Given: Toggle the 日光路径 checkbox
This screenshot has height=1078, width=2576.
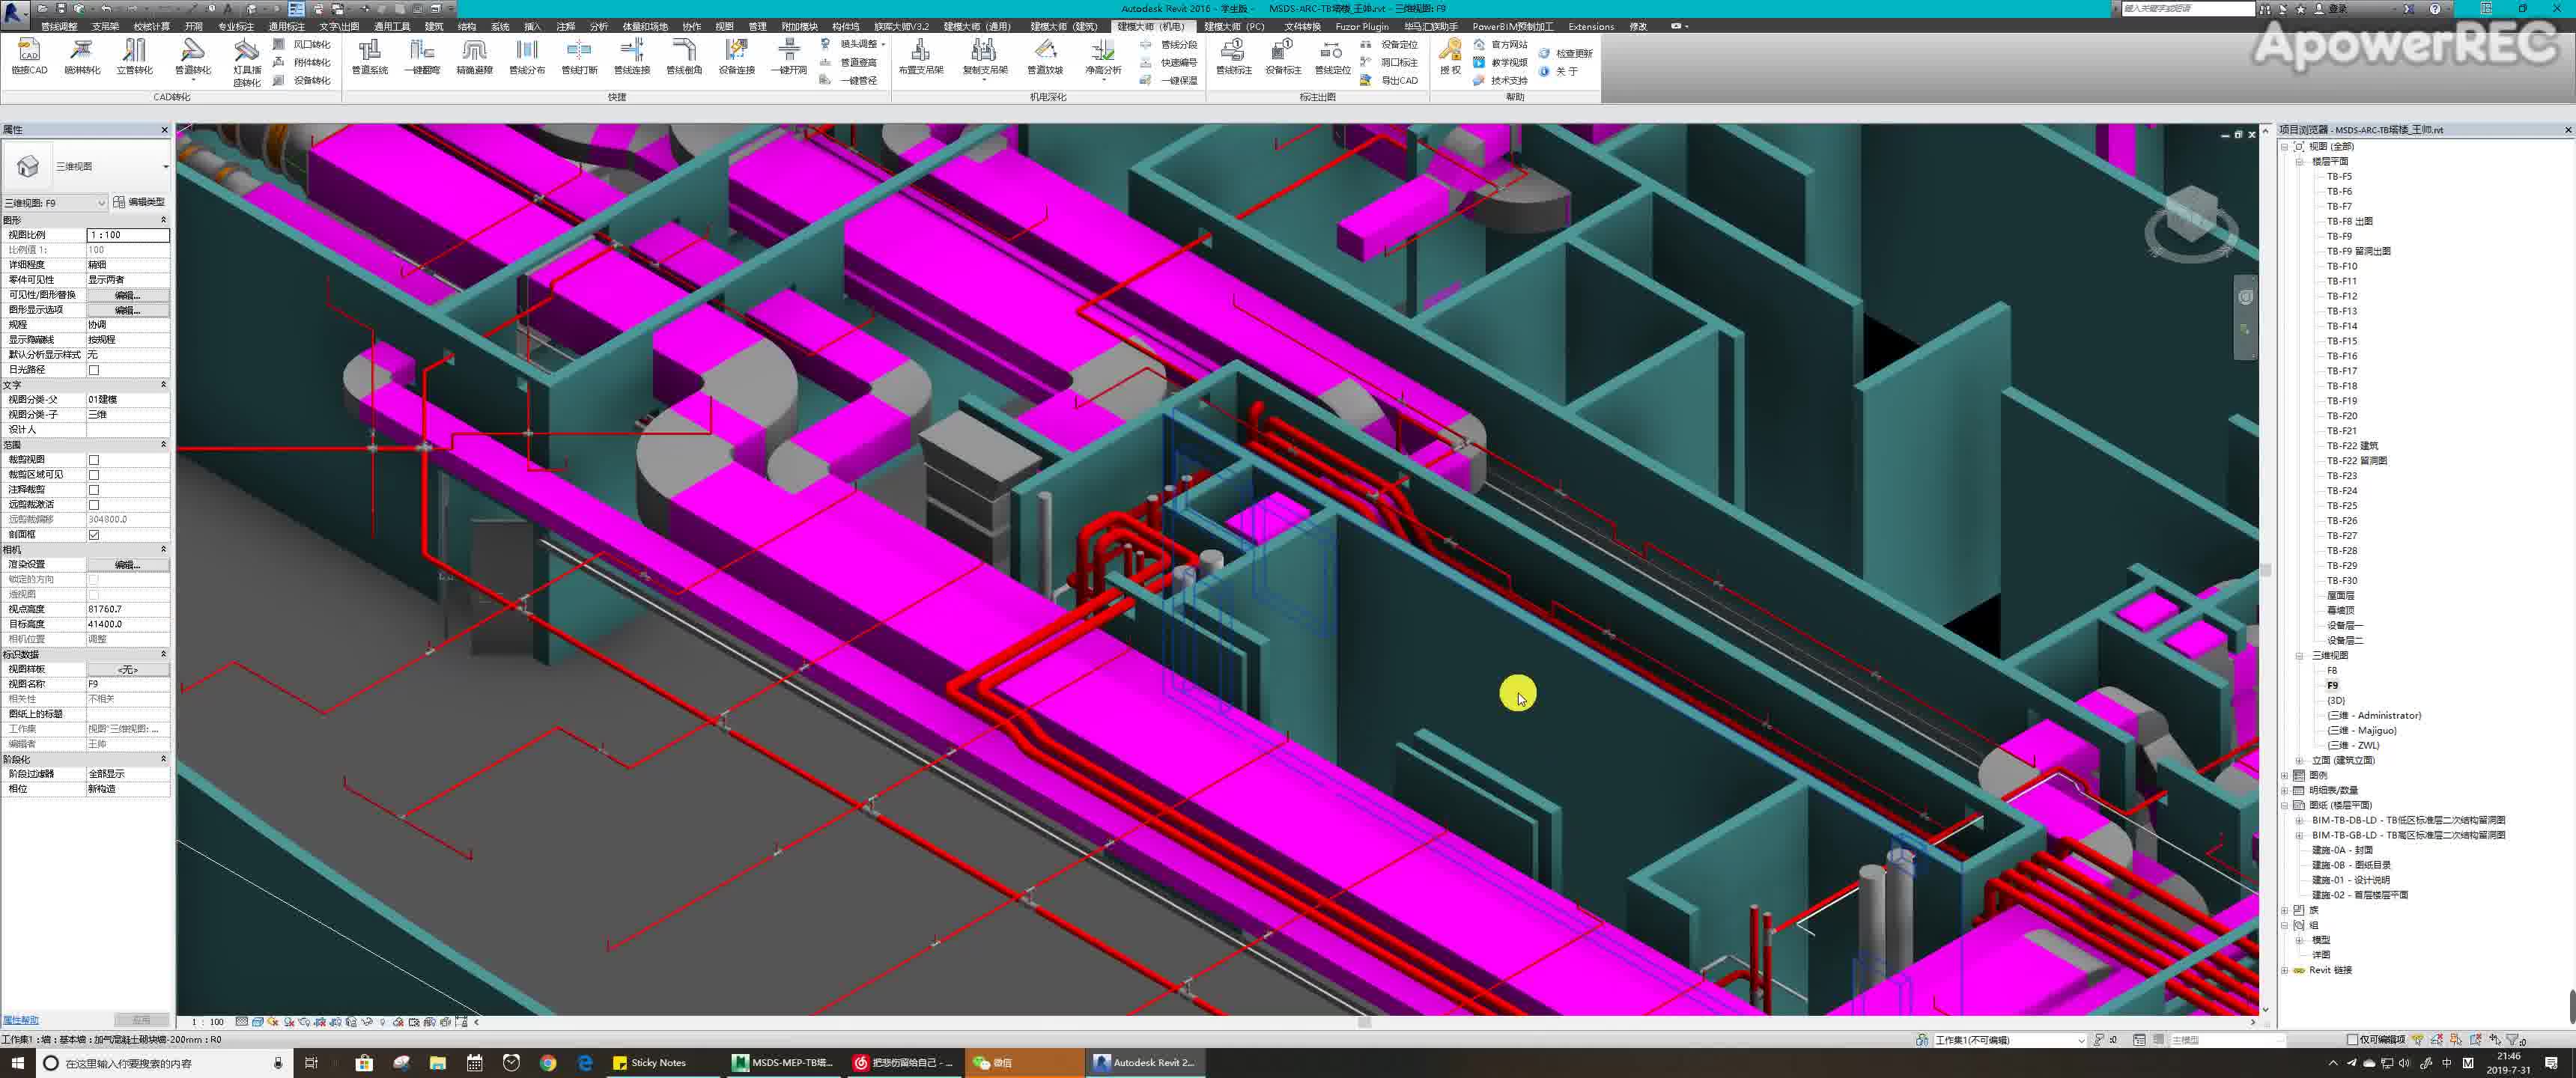Looking at the screenshot, I should 94,370.
